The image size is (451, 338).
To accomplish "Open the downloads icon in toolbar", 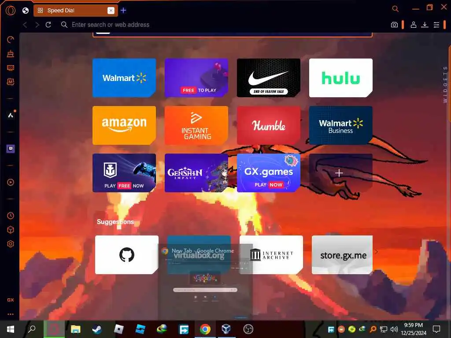I will (x=425, y=25).
